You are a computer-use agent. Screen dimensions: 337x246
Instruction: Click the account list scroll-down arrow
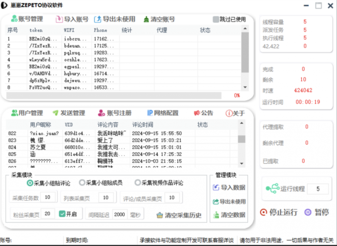click(245, 87)
